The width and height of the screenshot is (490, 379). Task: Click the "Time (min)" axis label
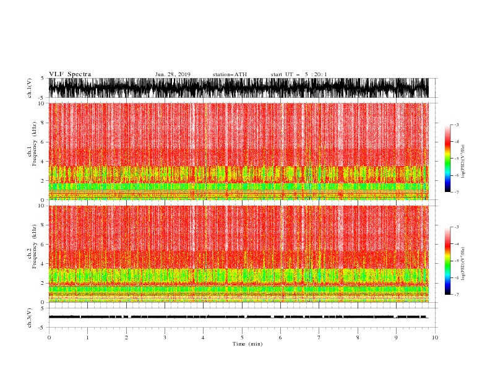(247, 344)
